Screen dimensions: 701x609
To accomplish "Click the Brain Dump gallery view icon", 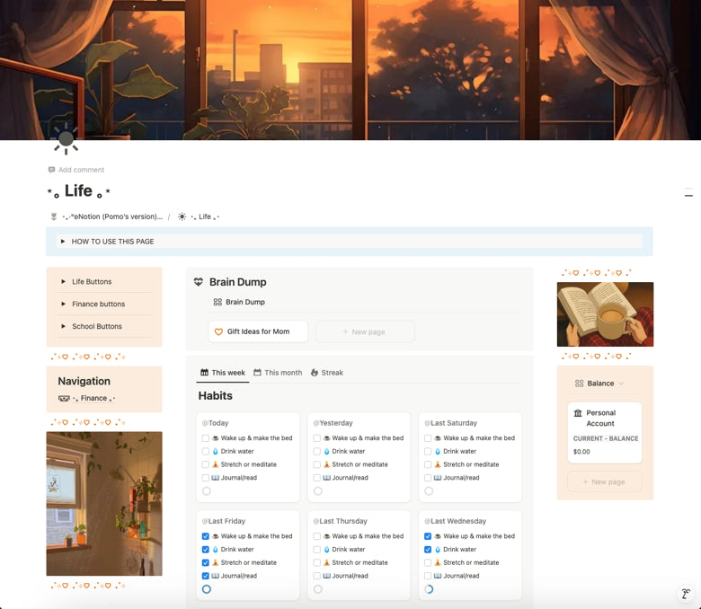I will tap(217, 303).
